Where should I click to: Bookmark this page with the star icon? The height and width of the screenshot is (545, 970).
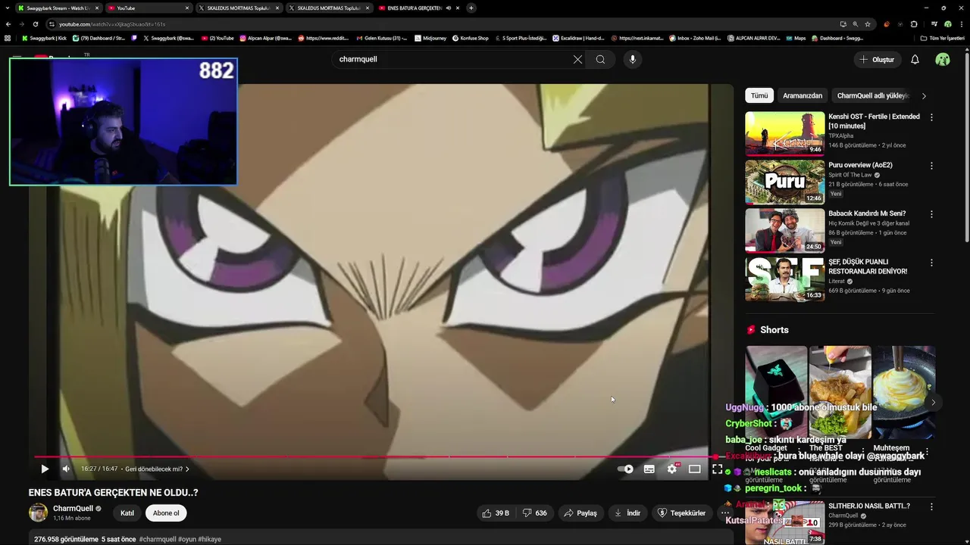coord(868,24)
